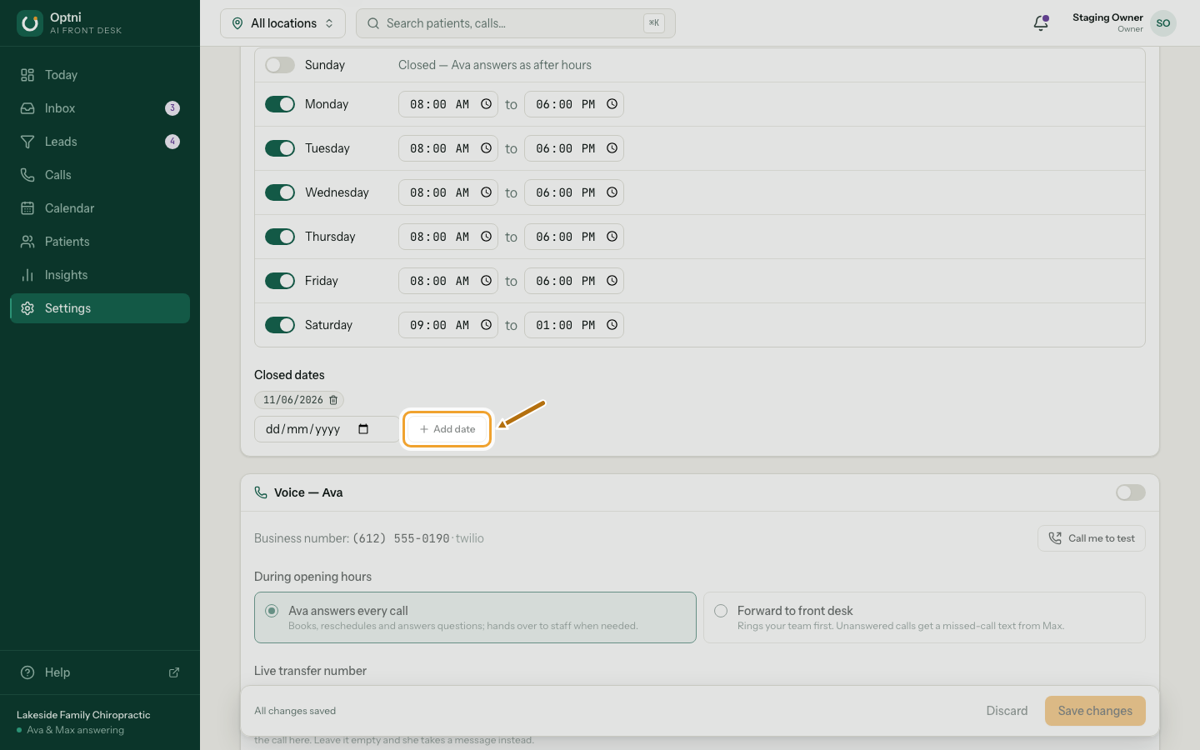The image size is (1200, 750).
Task: Click the Search patients, calls field
Action: tap(516, 23)
